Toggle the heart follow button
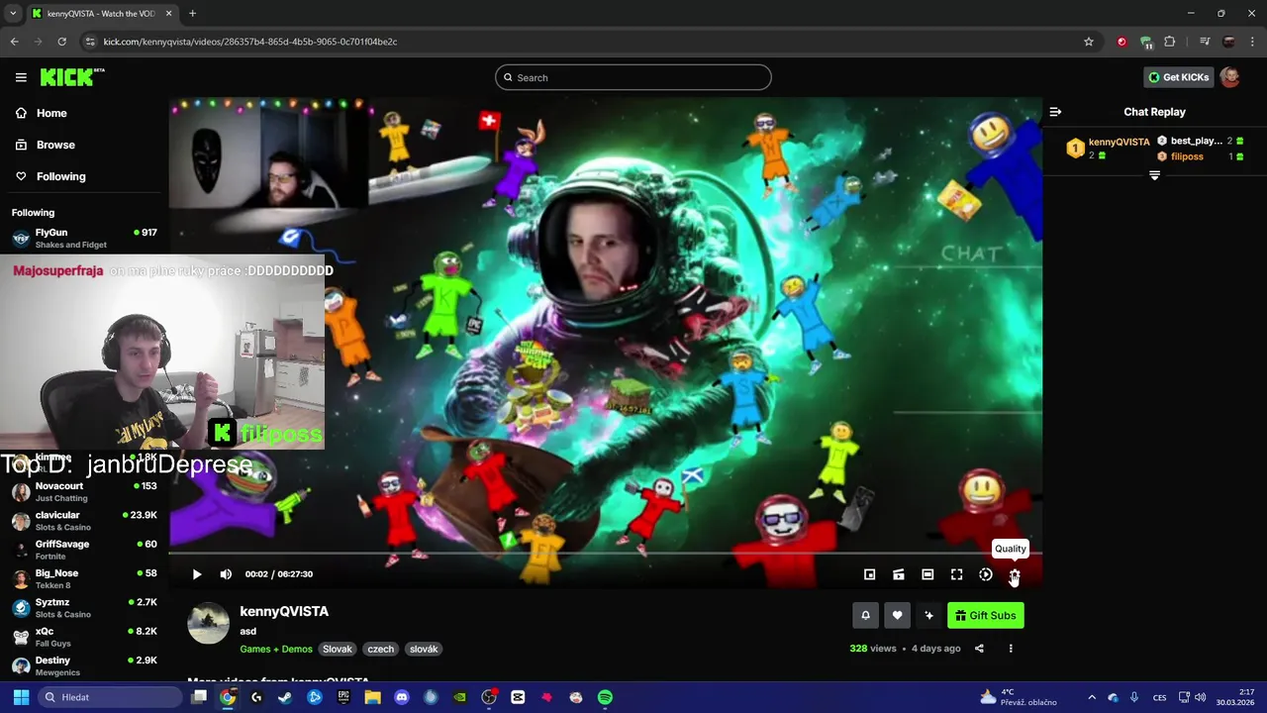The height and width of the screenshot is (713, 1267). click(x=897, y=615)
